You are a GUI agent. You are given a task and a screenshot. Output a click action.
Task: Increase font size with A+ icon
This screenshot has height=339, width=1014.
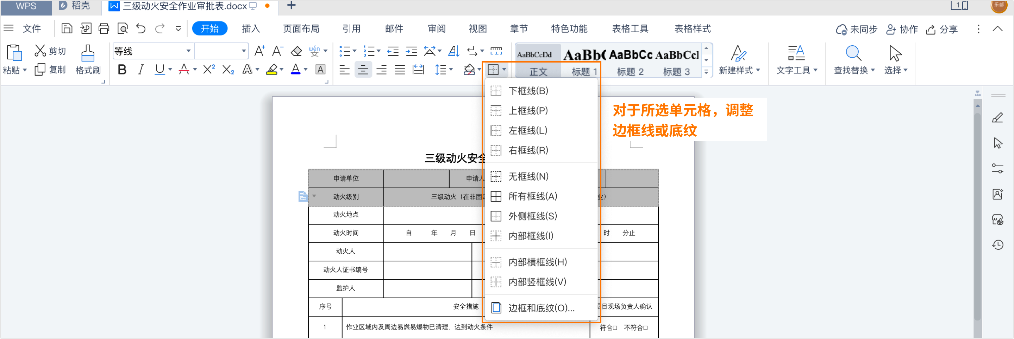(x=259, y=51)
